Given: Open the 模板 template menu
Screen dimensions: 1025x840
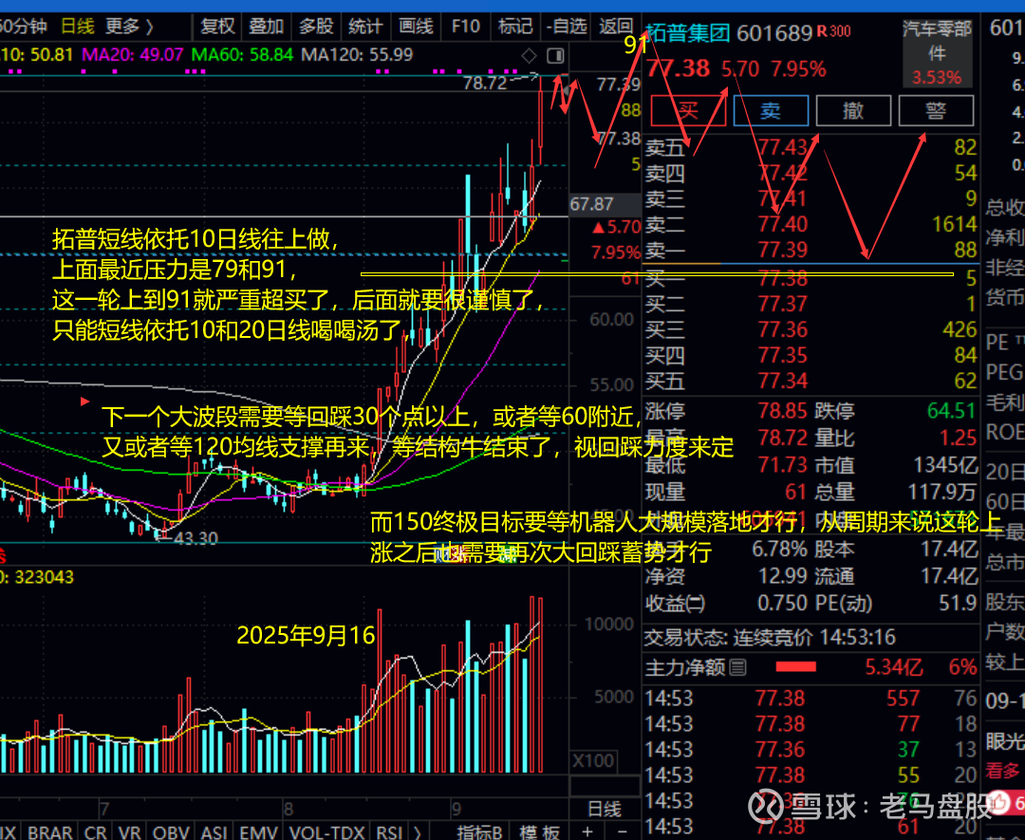Looking at the screenshot, I should tap(540, 832).
